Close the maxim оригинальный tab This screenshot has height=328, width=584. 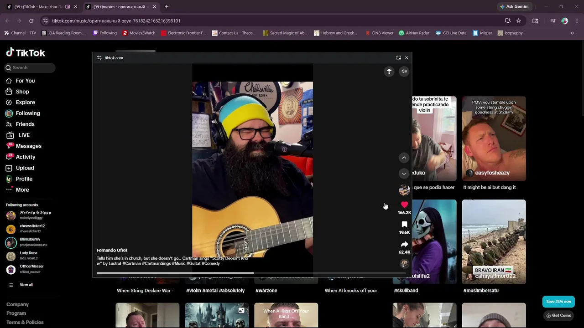[155, 7]
